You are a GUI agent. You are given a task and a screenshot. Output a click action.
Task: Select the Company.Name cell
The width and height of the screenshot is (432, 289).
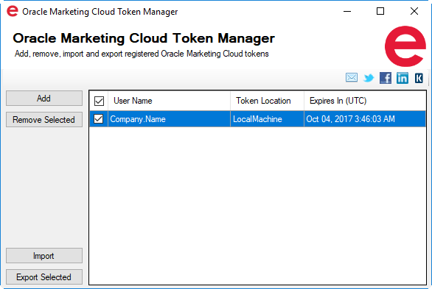click(x=169, y=119)
